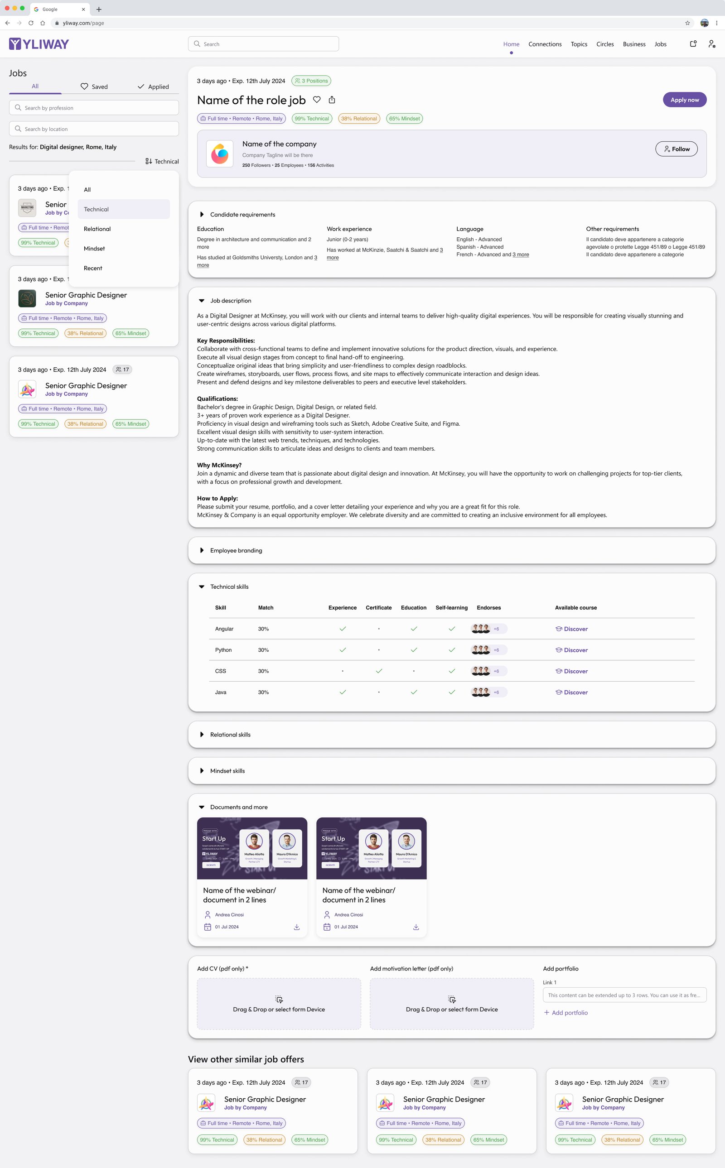
Task: Click Add portfolio link
Action: [565, 1013]
